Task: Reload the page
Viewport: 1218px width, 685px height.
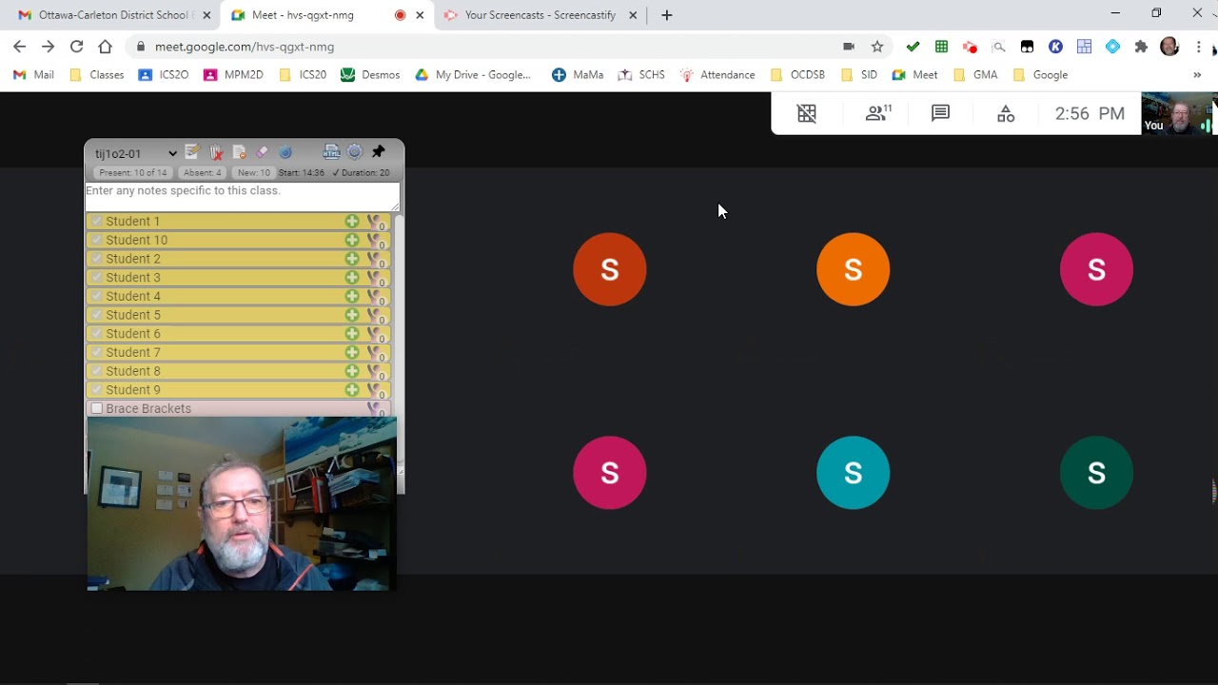Action: 76,46
